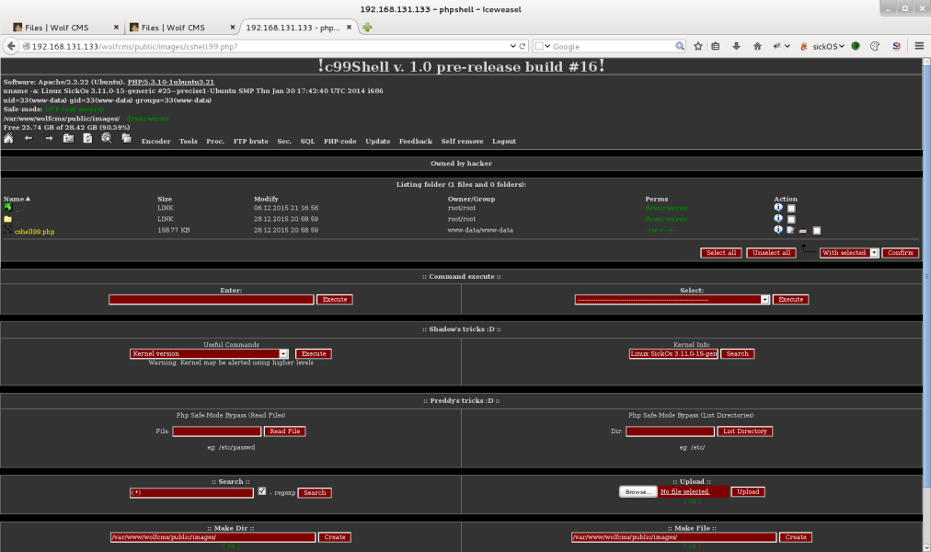The image size is (931, 552).
Task: Click the Confirm button
Action: 900,253
